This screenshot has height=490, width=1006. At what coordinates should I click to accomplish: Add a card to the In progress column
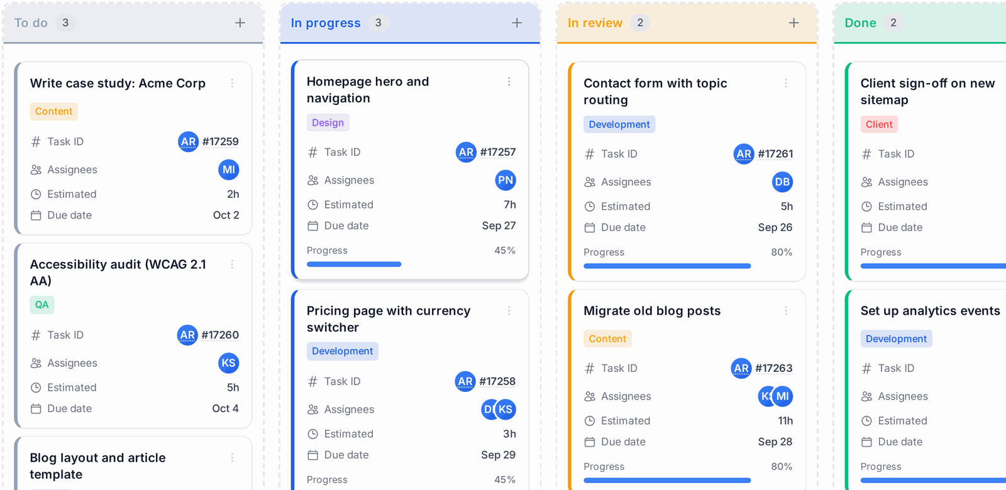point(517,23)
